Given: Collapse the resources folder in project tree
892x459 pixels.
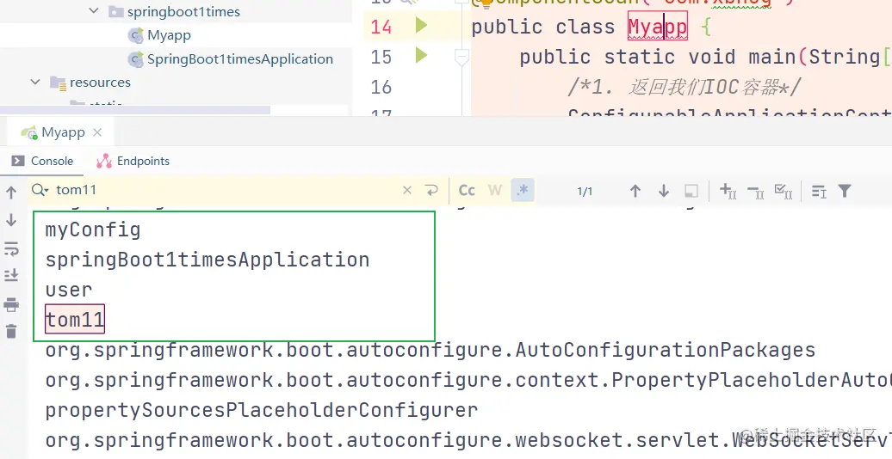Looking at the screenshot, I should [35, 82].
